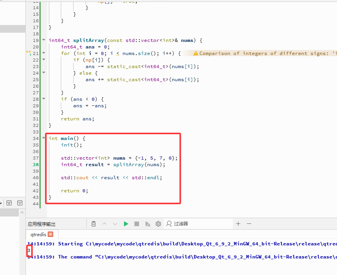Click the 'nums' variable declaration on line 37
Image resolution: width=337 pixels, height=275 pixels.
pyautogui.click(x=119, y=158)
